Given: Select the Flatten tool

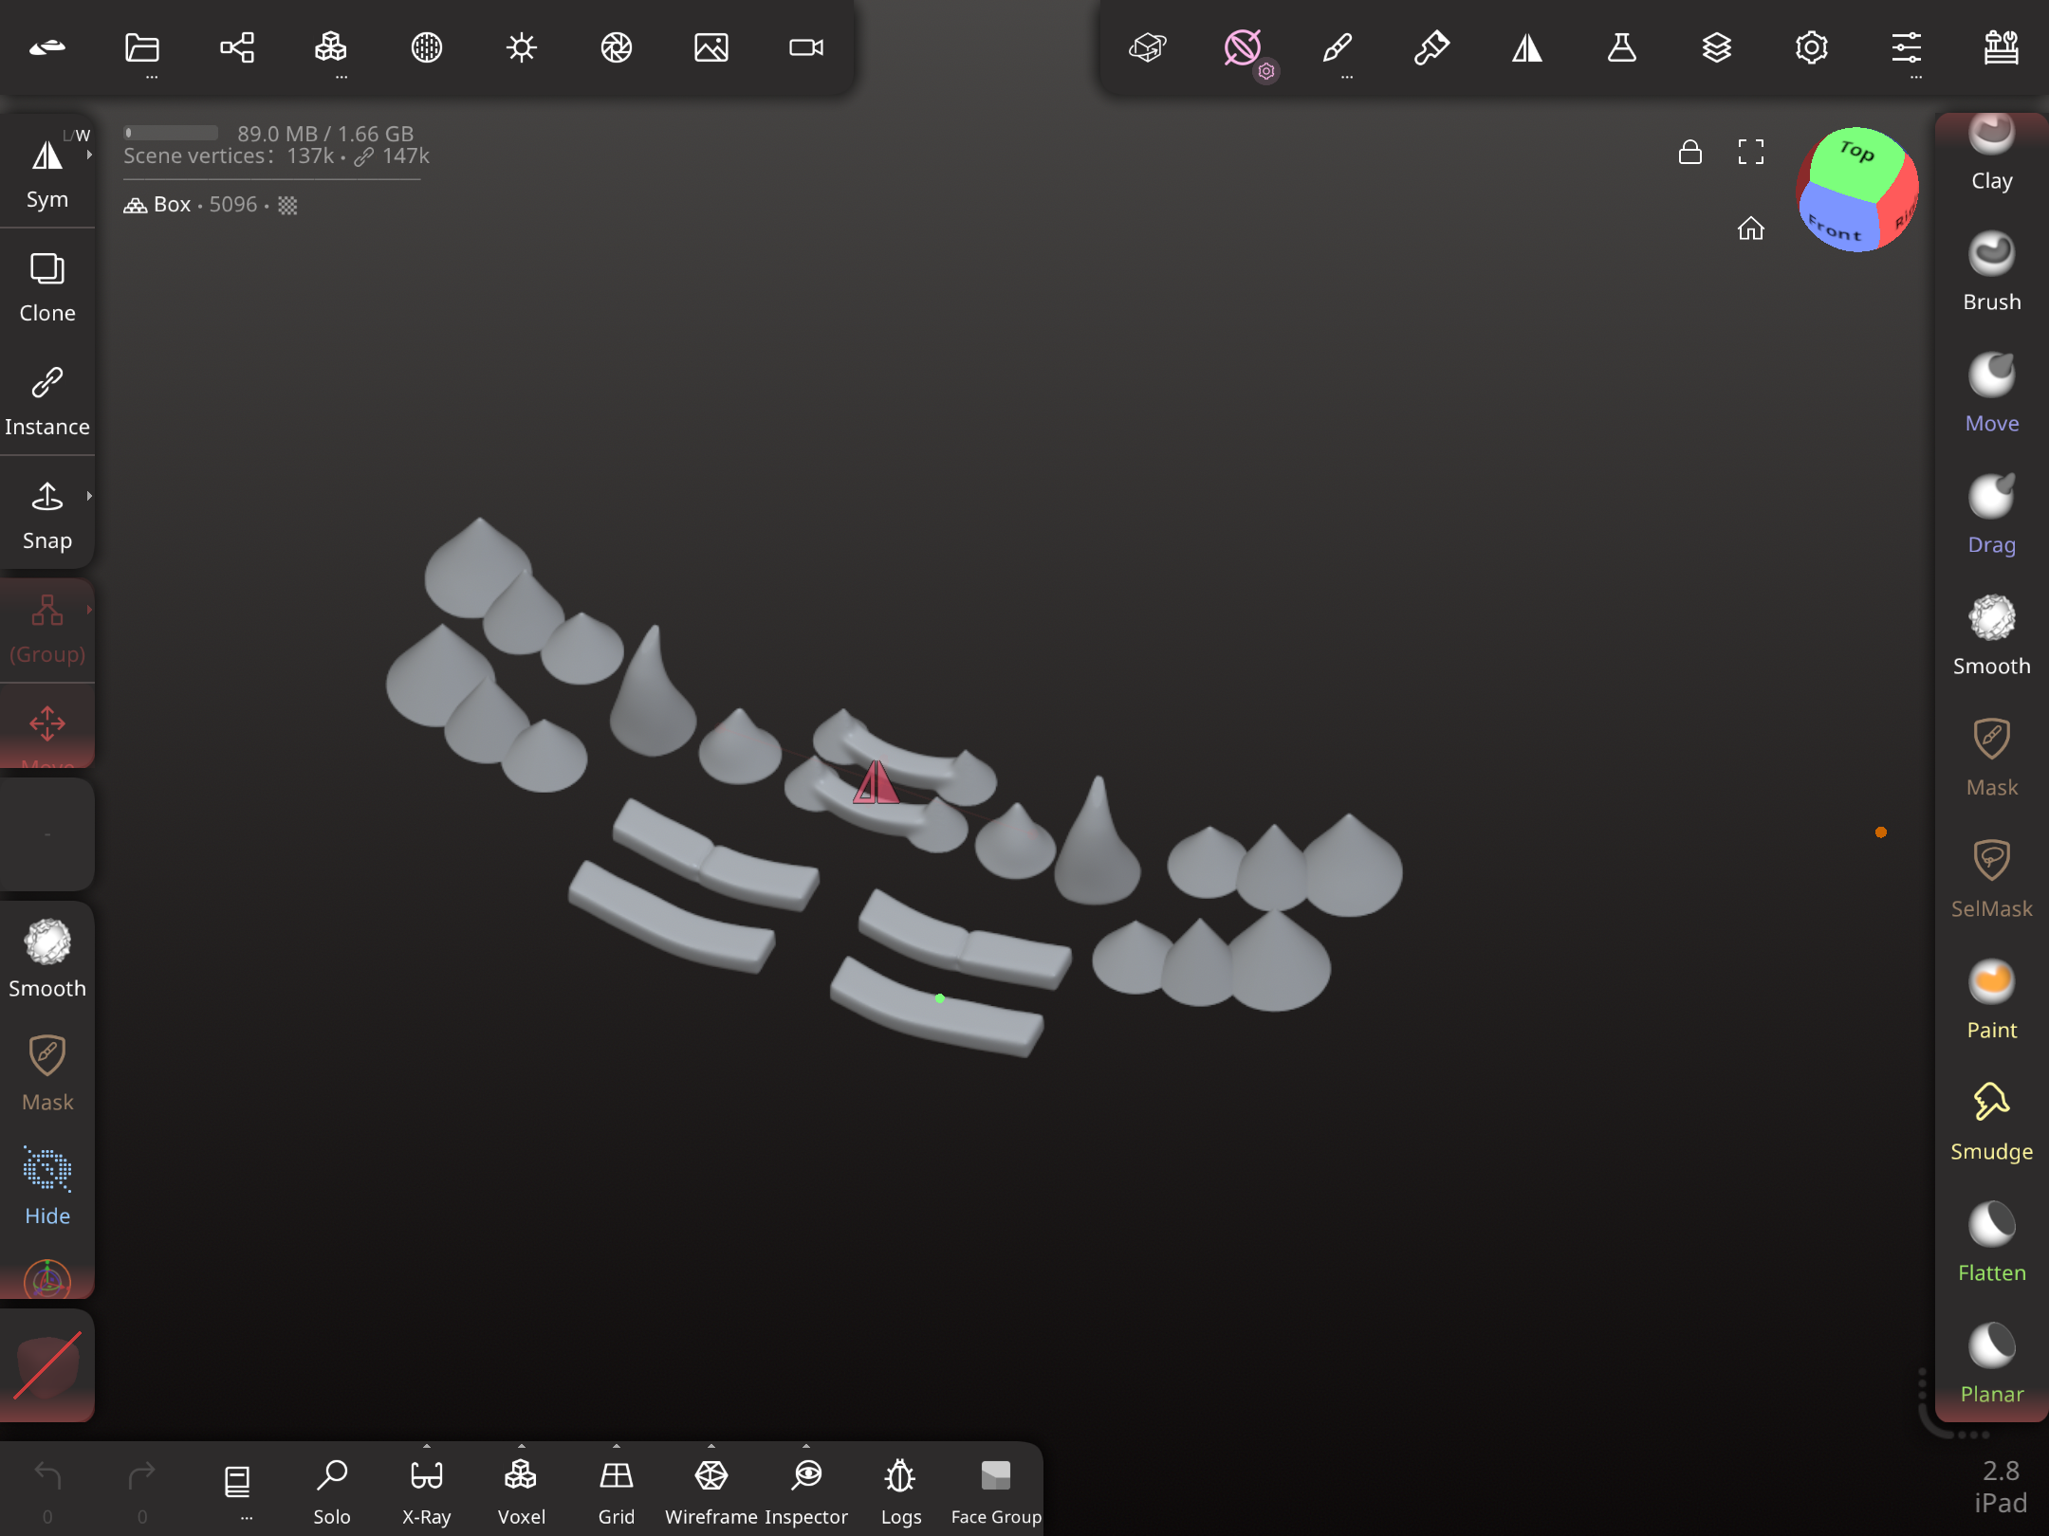Looking at the screenshot, I should pyautogui.click(x=1992, y=1243).
